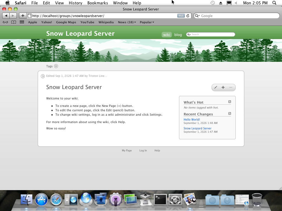Reload the page with the refresh icon
The image size is (282, 211).
pos(188,16)
